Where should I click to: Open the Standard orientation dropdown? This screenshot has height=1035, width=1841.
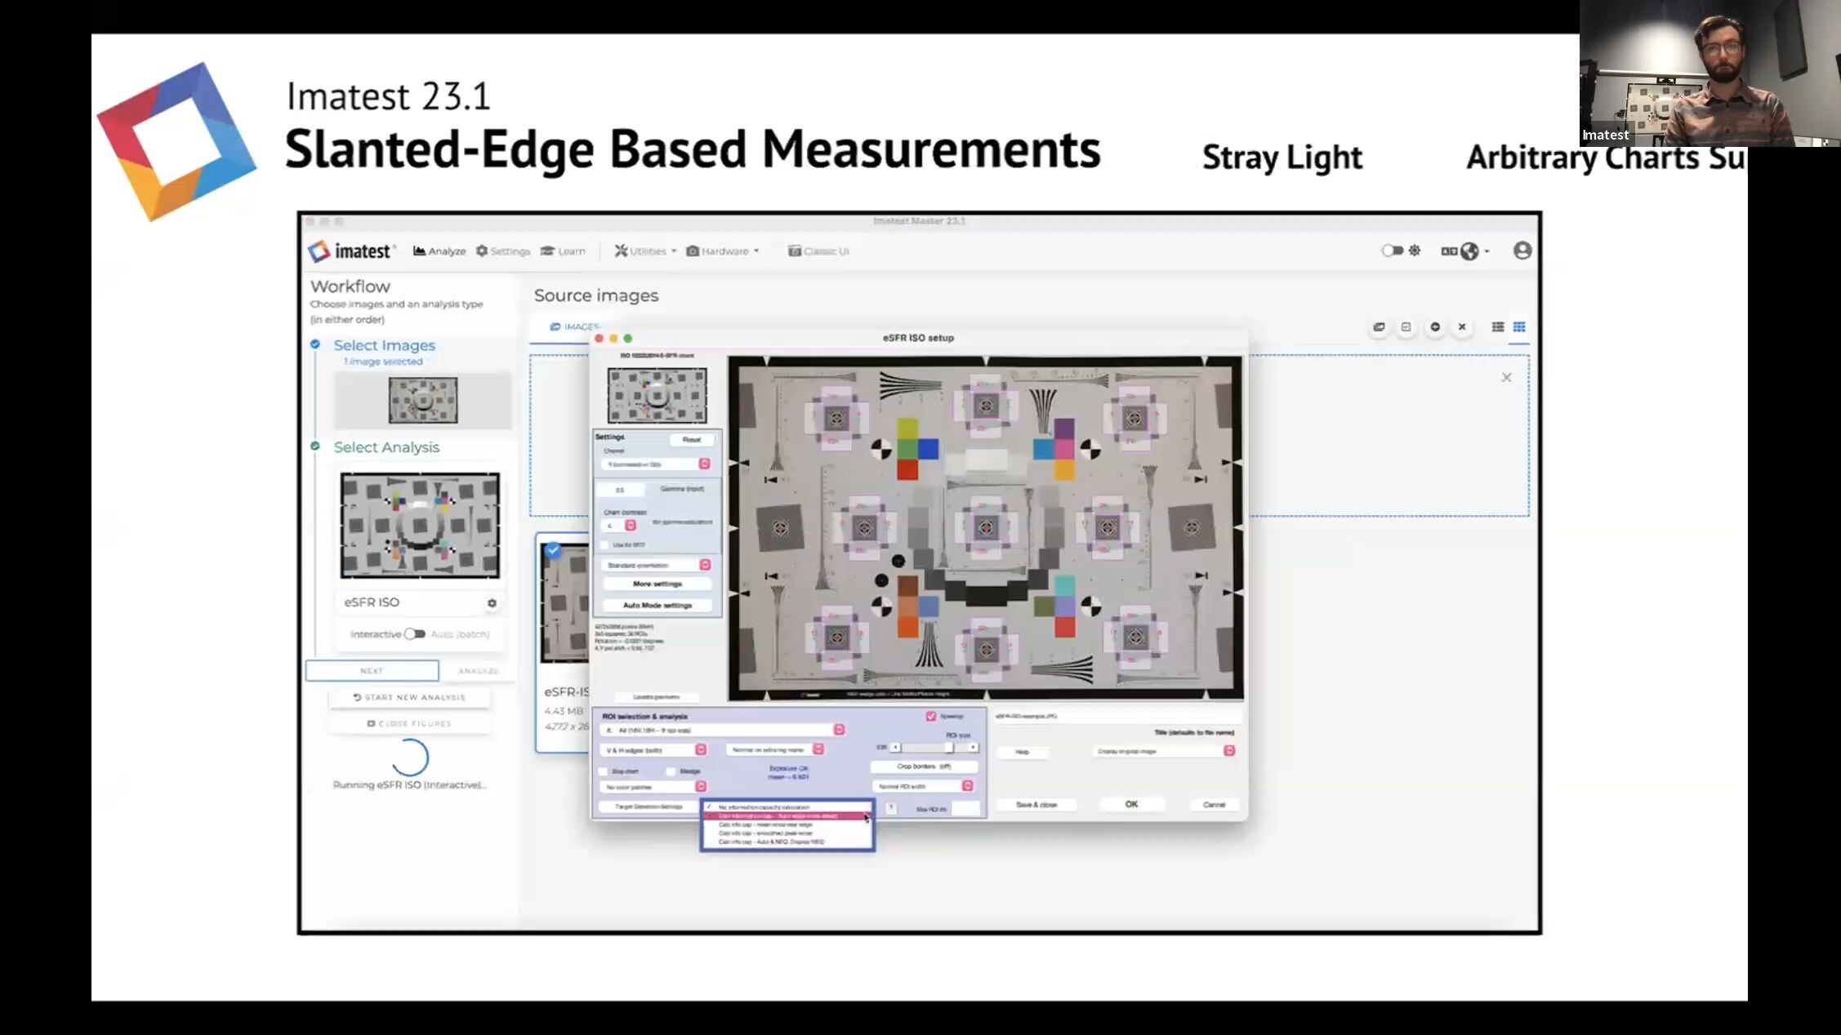[657, 565]
